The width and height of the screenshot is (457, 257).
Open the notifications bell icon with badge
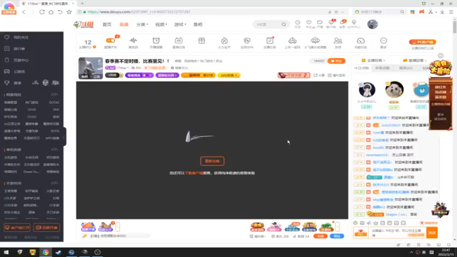tap(343, 24)
